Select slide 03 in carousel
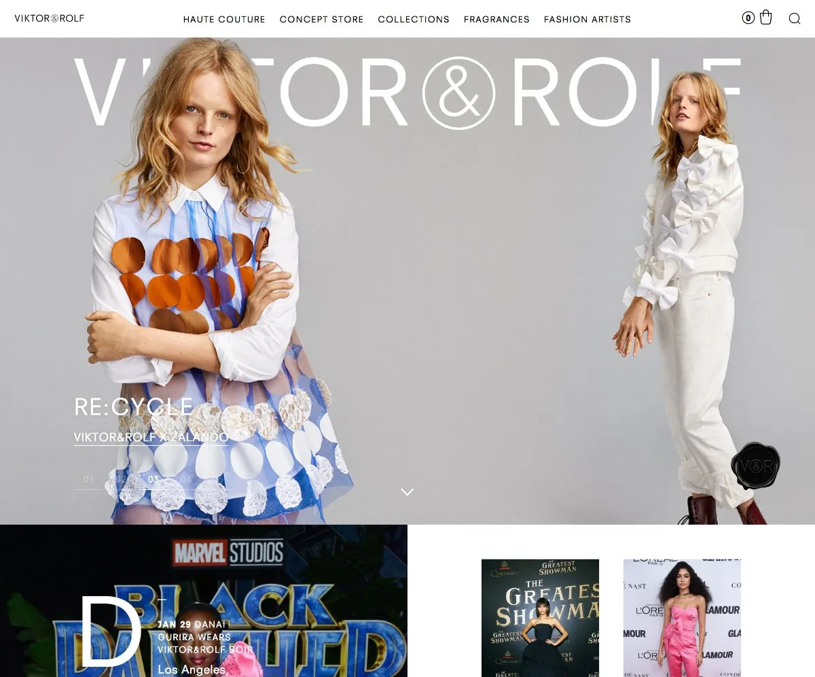815x677 pixels. (x=153, y=479)
